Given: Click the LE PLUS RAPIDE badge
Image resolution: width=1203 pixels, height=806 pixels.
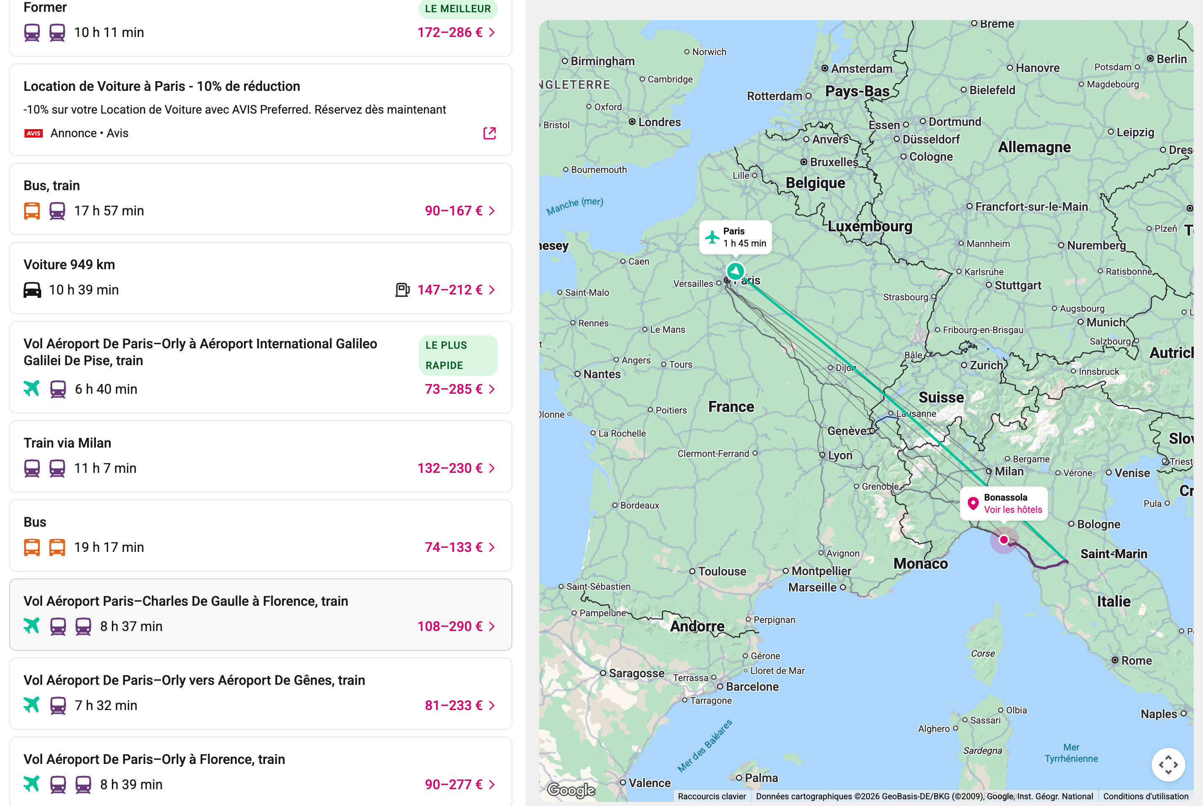Looking at the screenshot, I should point(457,355).
